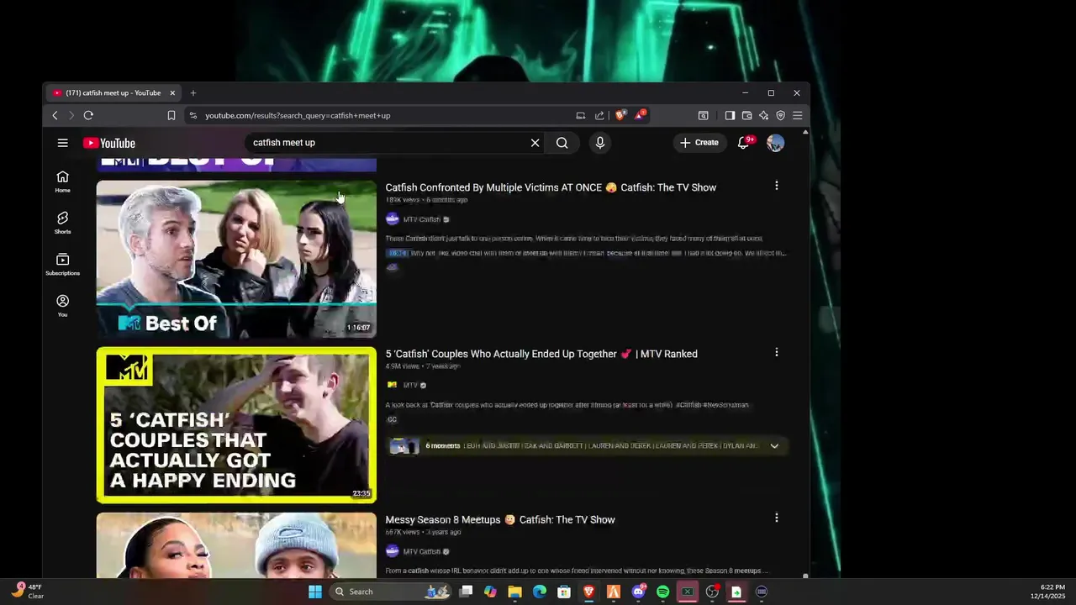Start voice search with the microphone

tap(600, 143)
